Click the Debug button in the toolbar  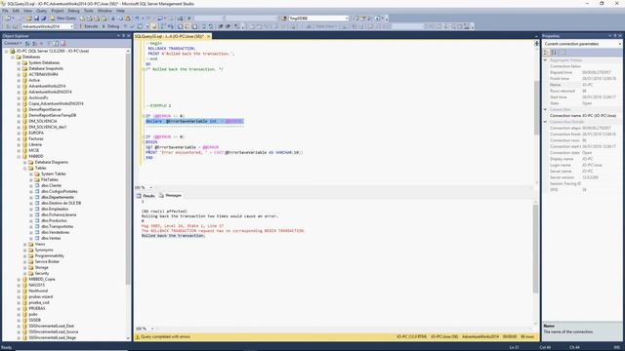point(110,26)
